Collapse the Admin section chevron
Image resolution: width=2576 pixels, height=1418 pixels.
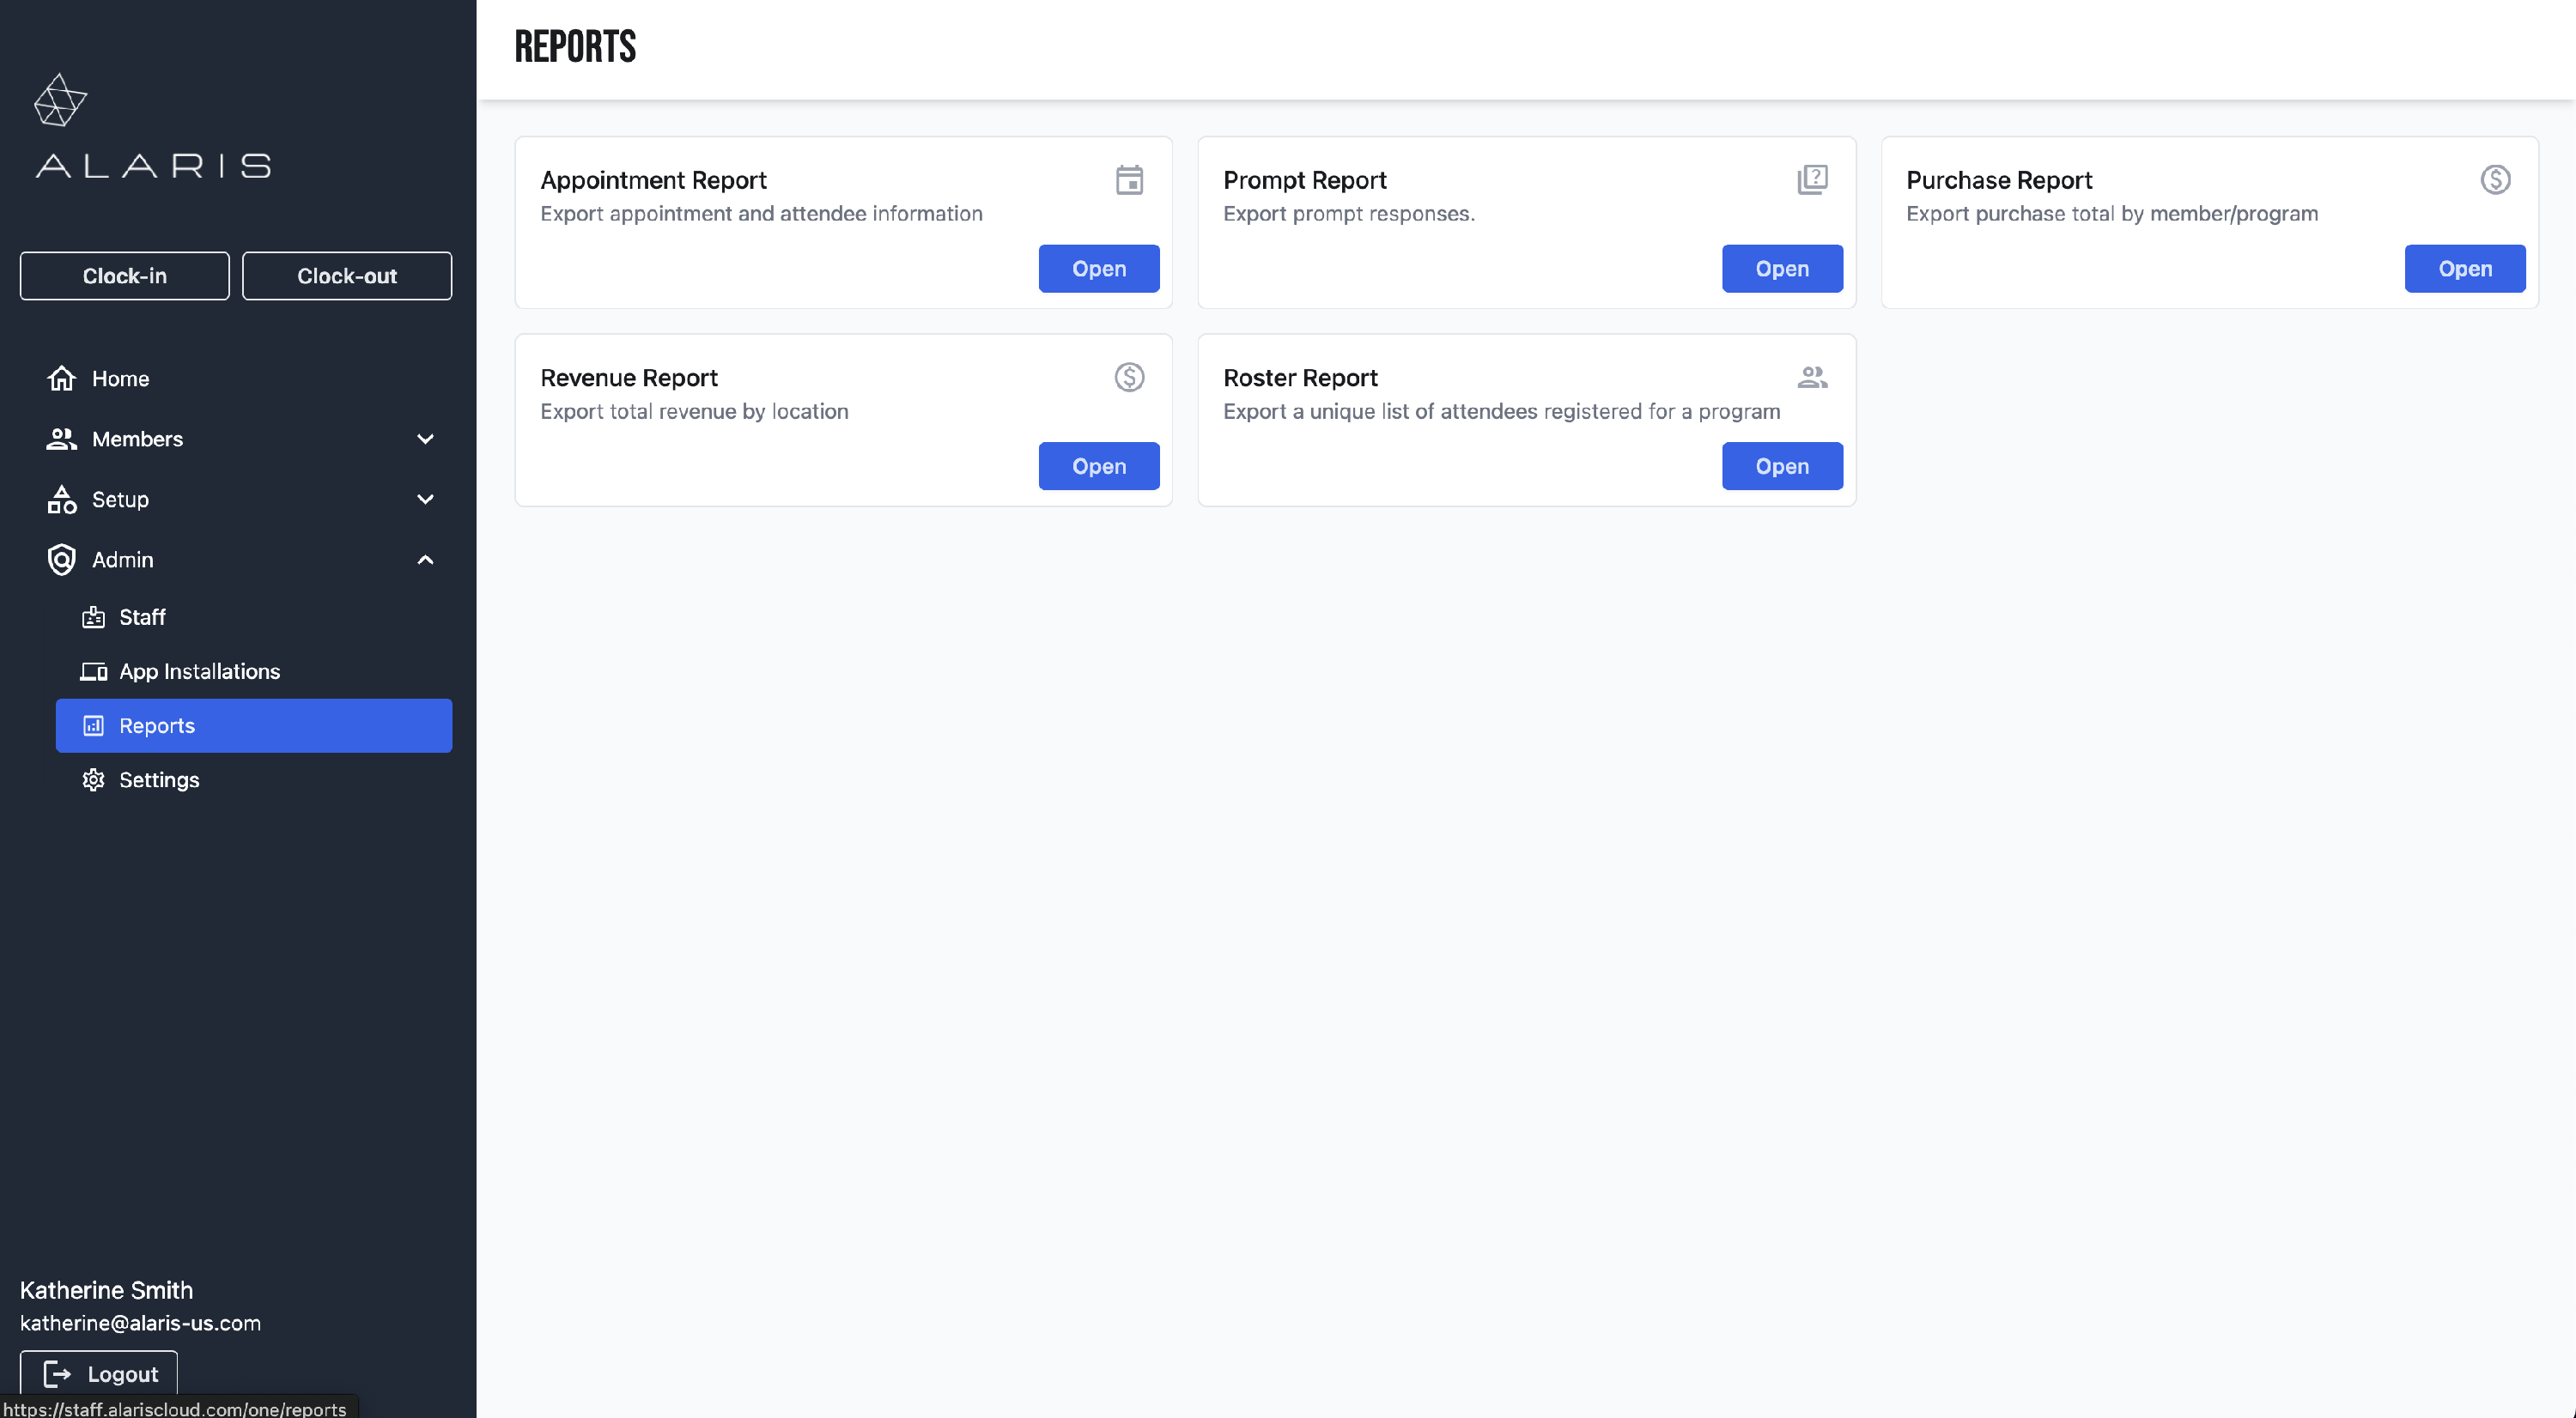(x=425, y=561)
